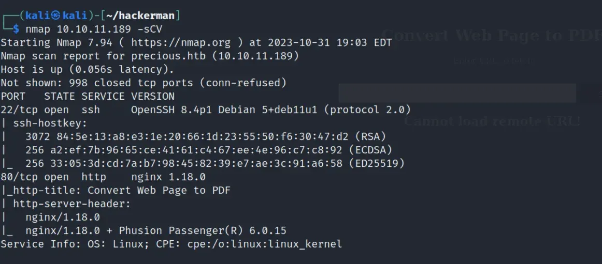
Task: Click the Kali logo symbol in the prompt
Action: pos(56,15)
